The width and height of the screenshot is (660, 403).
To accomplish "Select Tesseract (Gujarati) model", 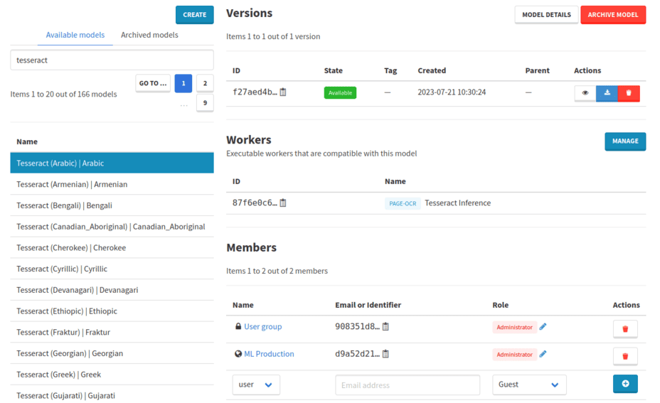I will [x=112, y=395].
